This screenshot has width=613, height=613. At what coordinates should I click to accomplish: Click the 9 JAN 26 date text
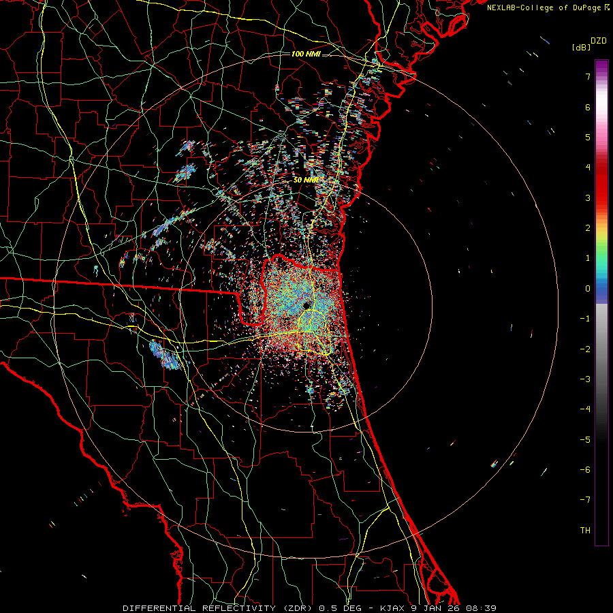[435, 608]
